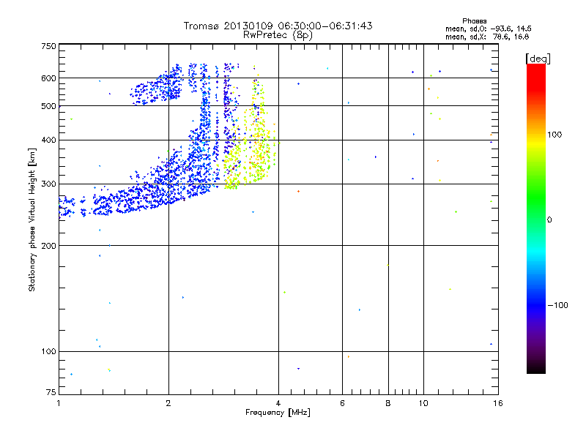Click y-axis tick label '600'
This screenshot has height=439, width=586.
[48, 78]
